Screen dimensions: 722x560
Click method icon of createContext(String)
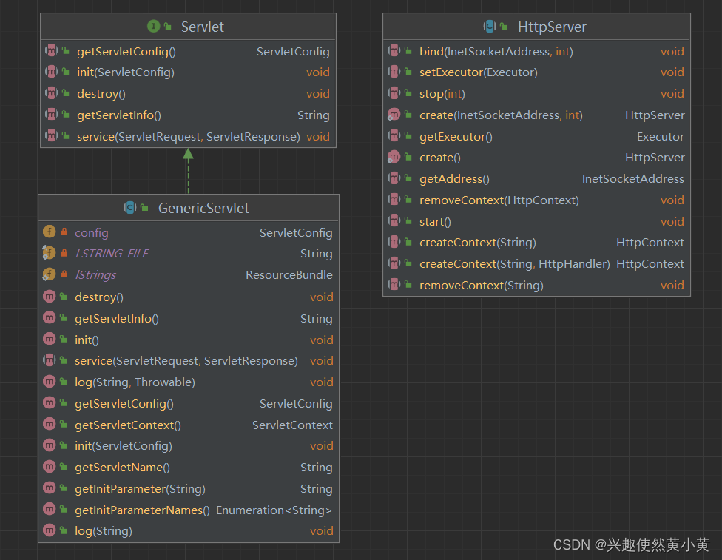(x=394, y=241)
